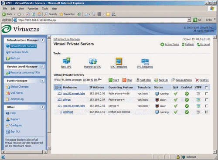Open the Help menu in the menu bar
The height and width of the screenshot is (160, 218).
tap(54, 9)
